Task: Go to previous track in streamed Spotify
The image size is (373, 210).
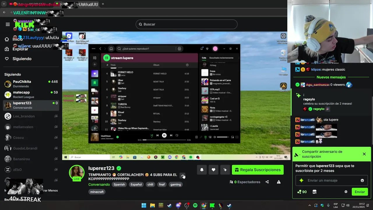Action: 157,135
